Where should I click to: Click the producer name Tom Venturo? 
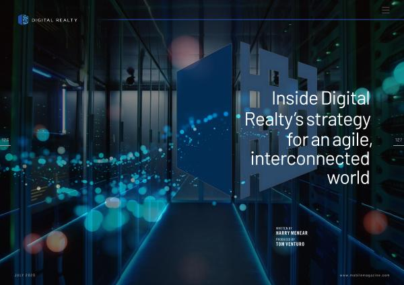pos(290,244)
